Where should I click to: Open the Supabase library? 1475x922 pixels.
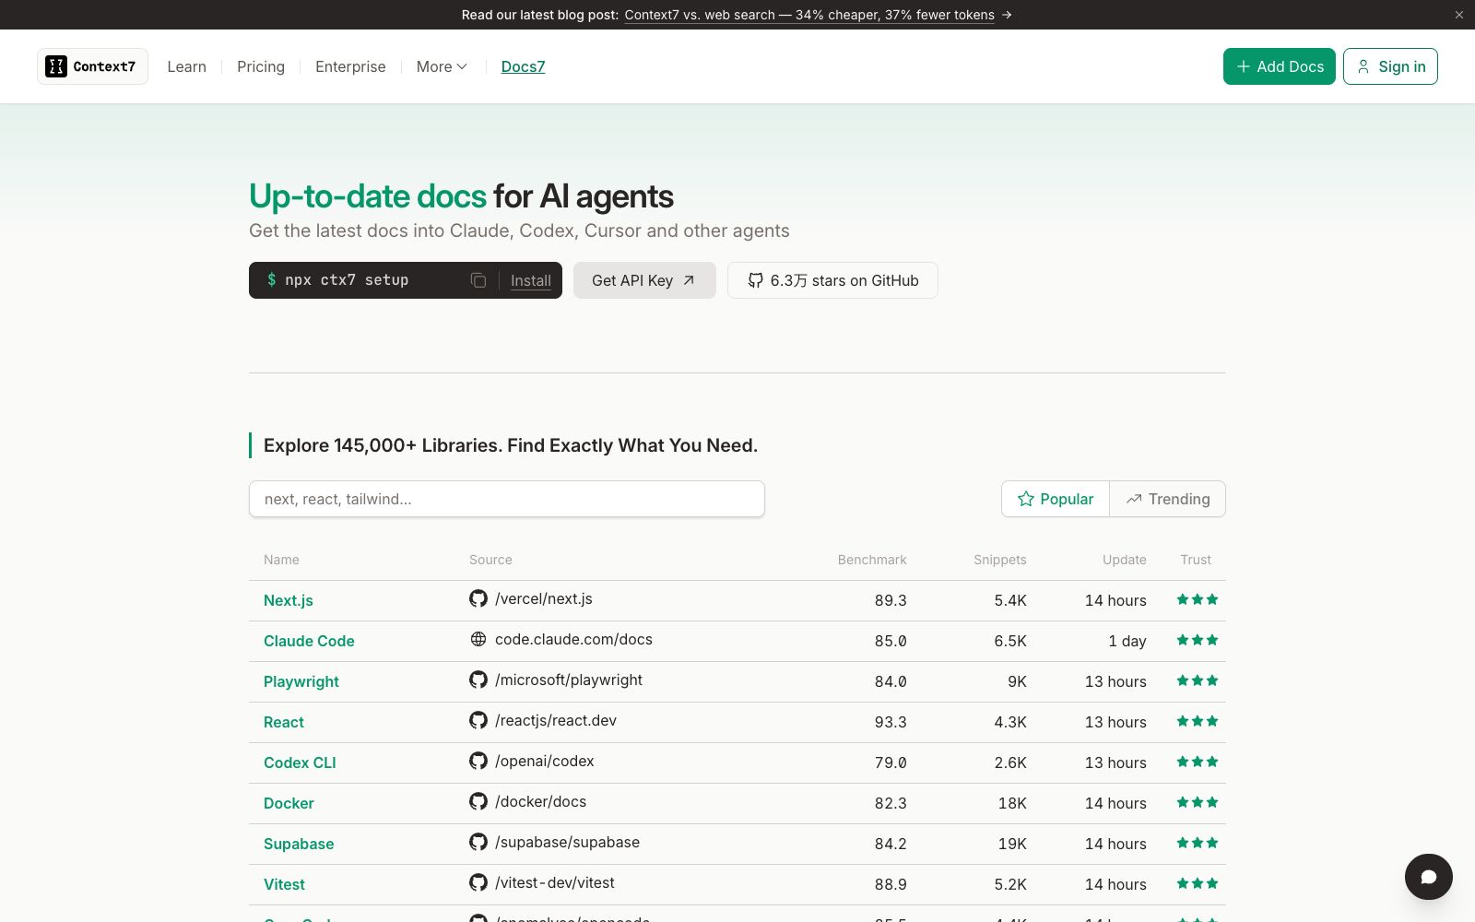[x=299, y=844]
